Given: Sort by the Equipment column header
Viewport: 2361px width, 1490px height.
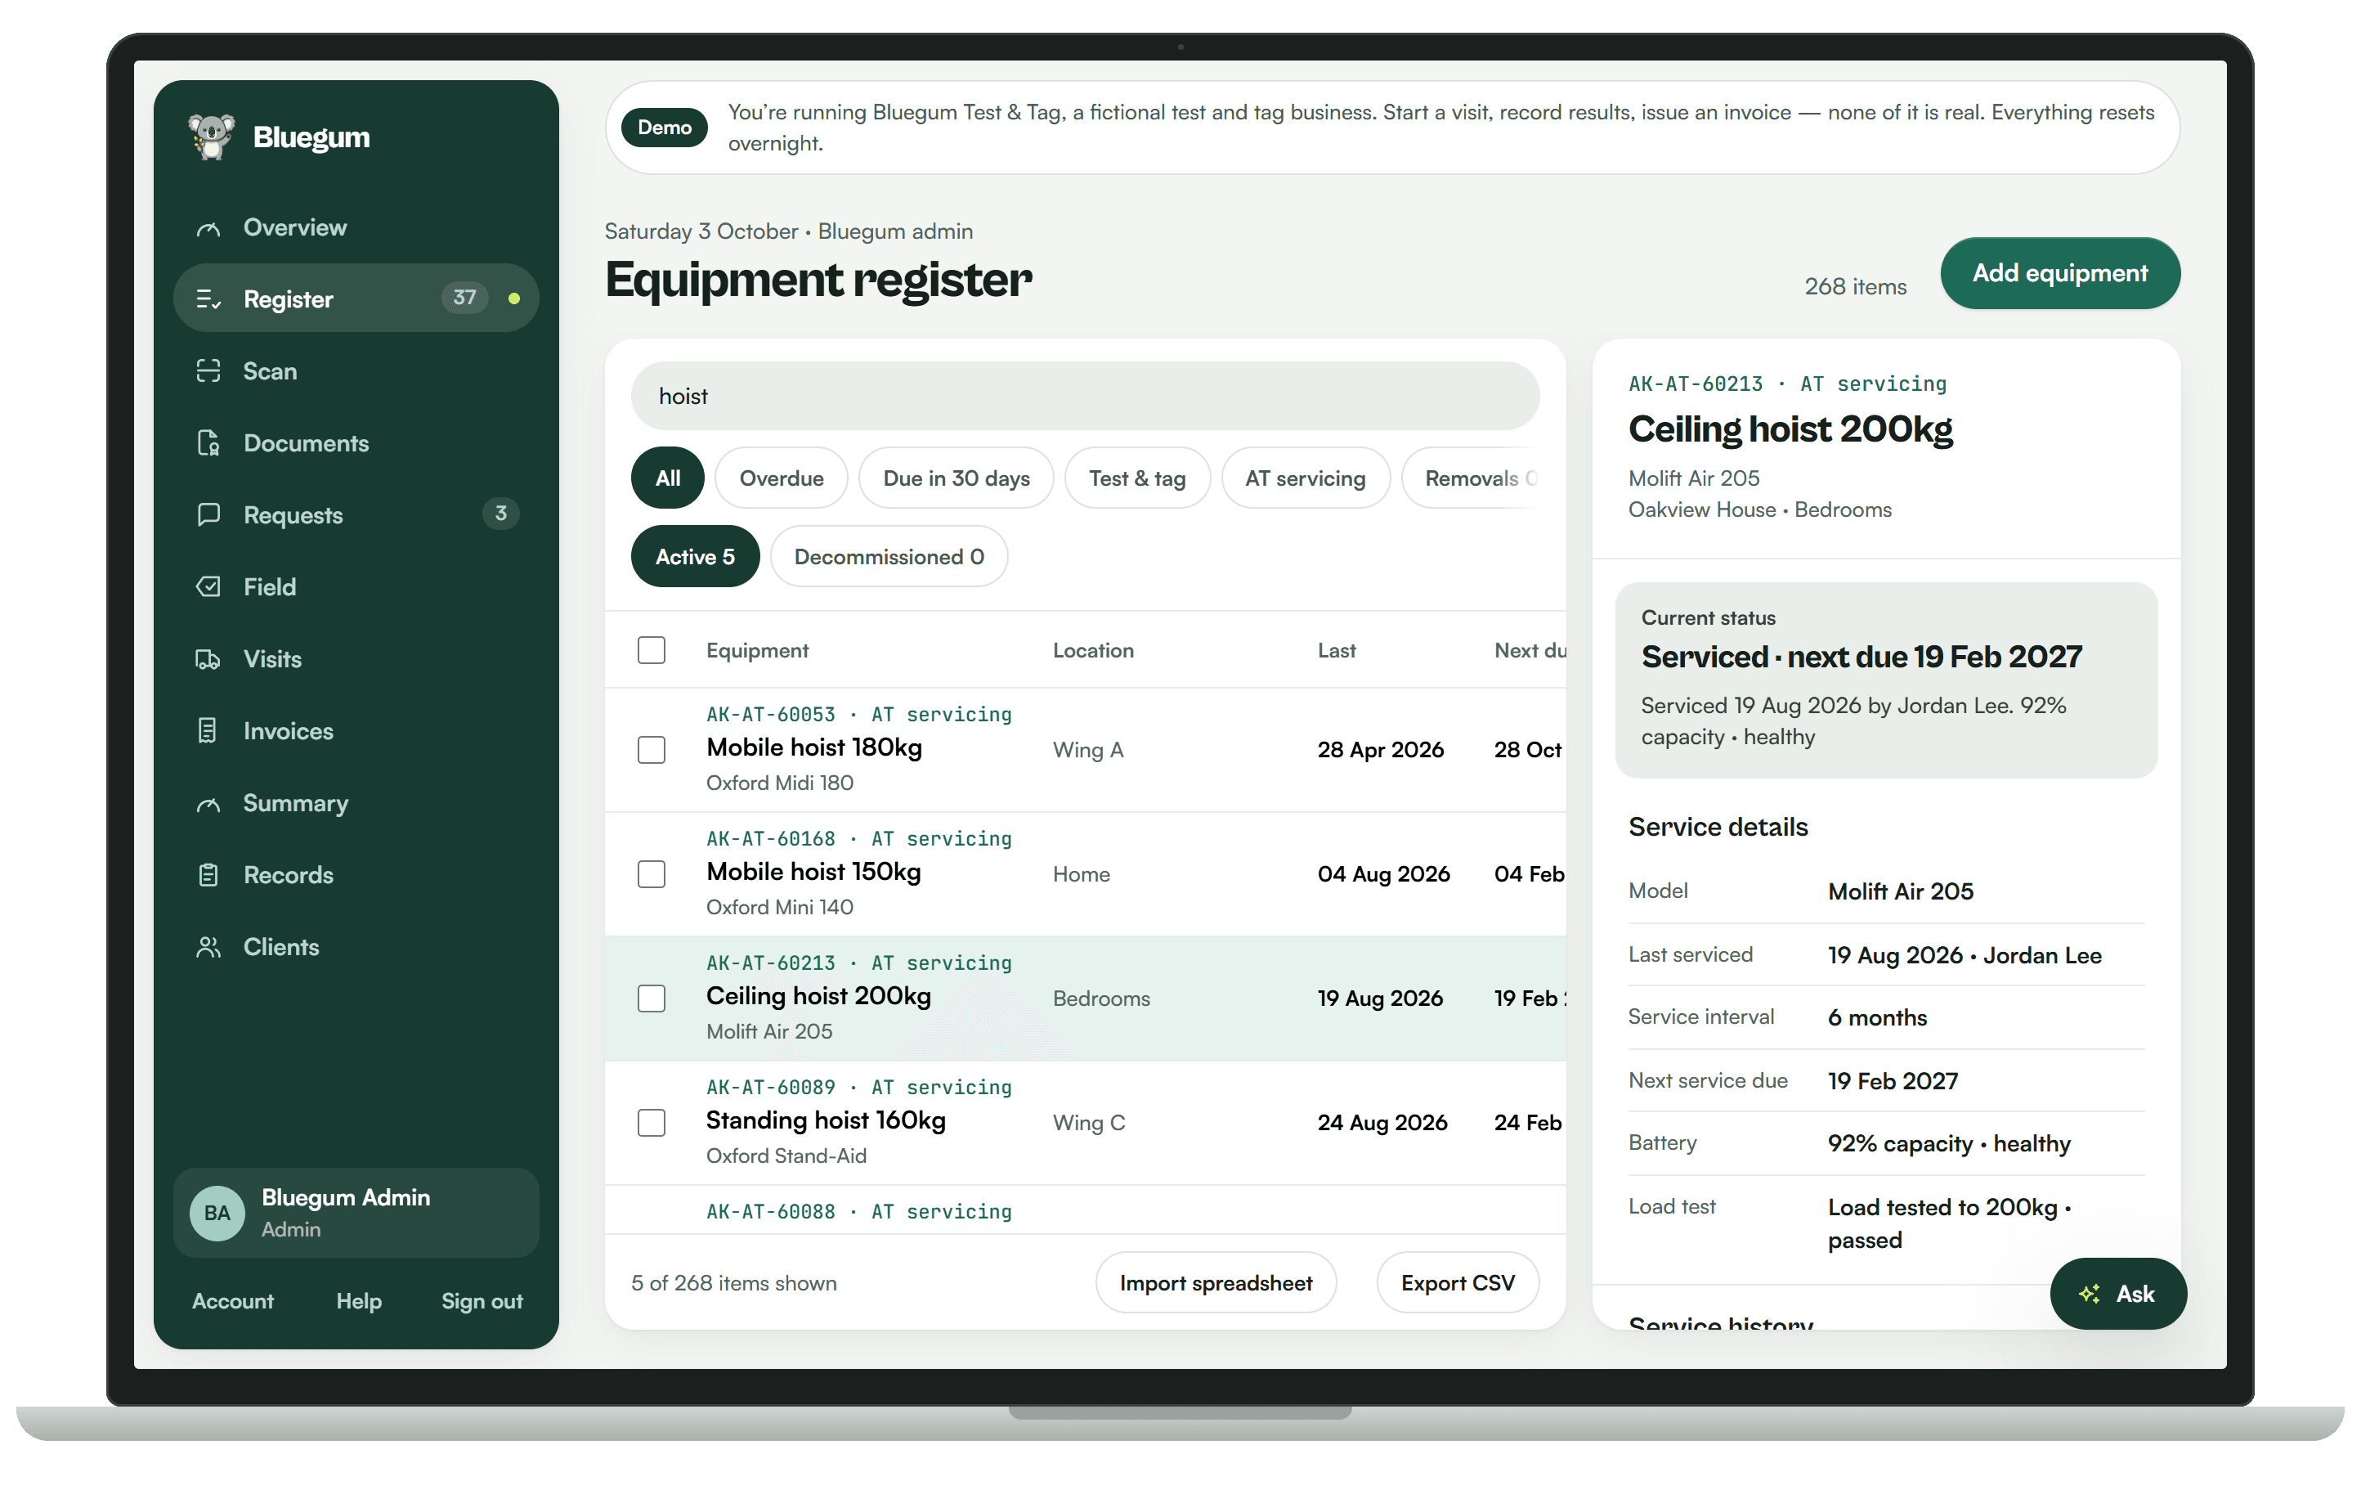Looking at the screenshot, I should click(x=757, y=650).
